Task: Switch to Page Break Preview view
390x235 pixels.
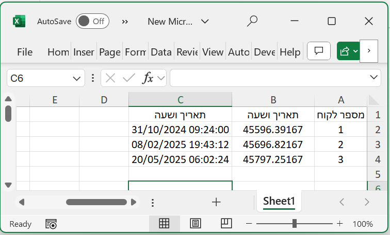Action: point(226,224)
